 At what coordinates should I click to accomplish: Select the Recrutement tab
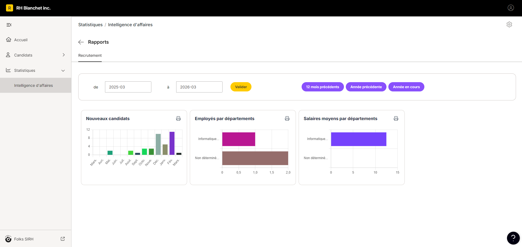click(x=90, y=55)
